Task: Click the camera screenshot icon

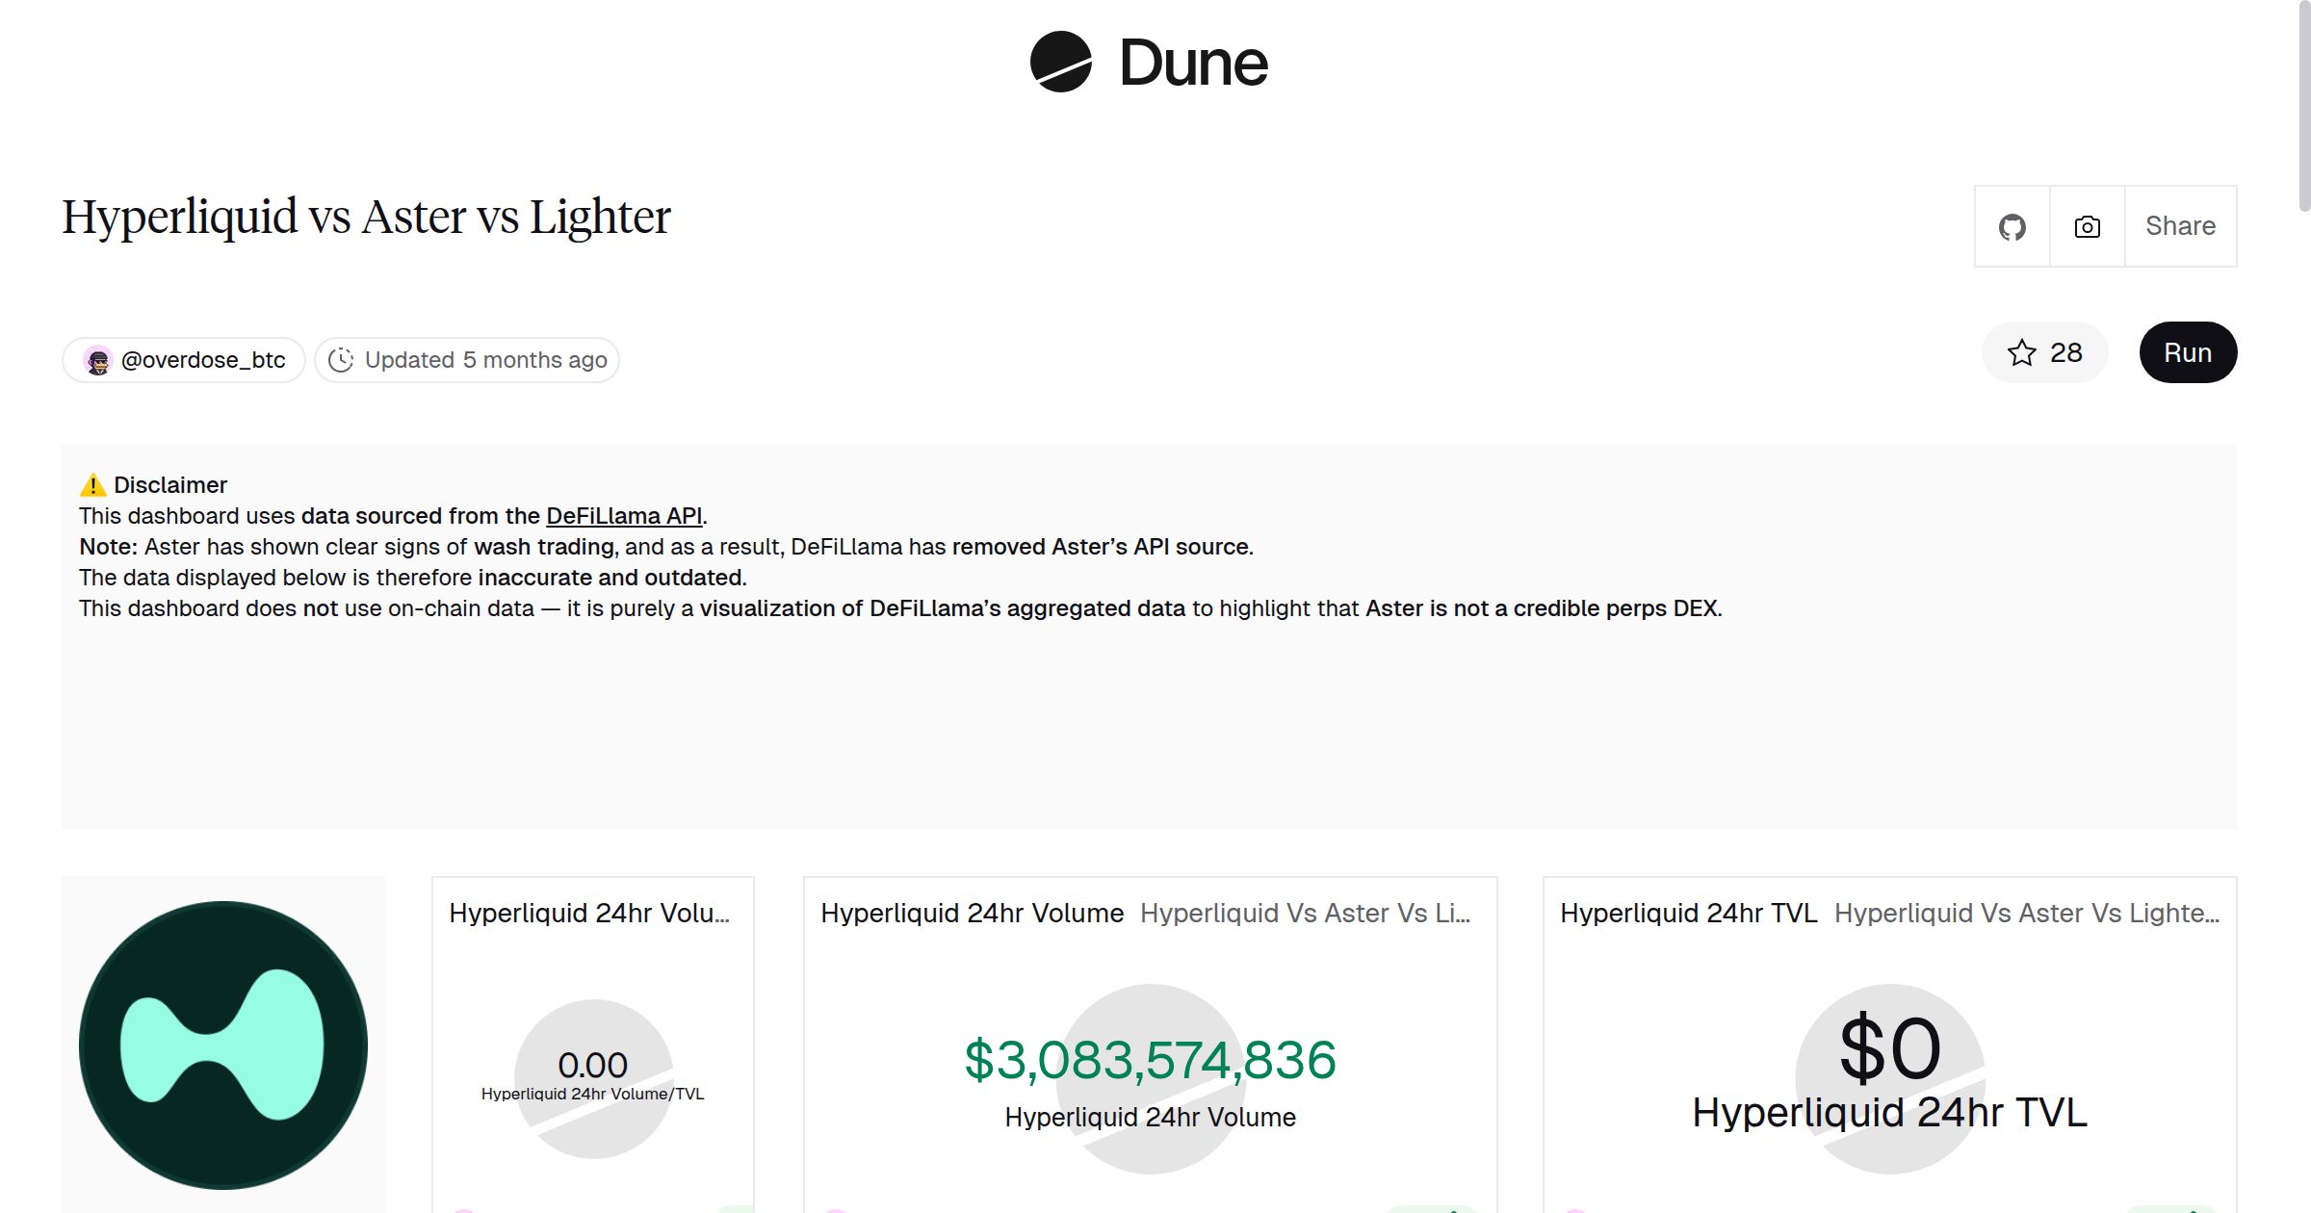Action: 2087,227
